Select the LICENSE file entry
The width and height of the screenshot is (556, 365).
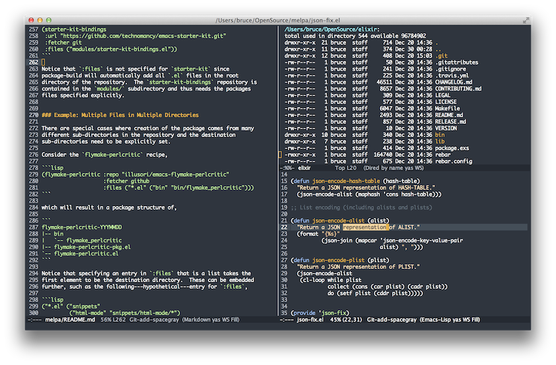tap(445, 102)
